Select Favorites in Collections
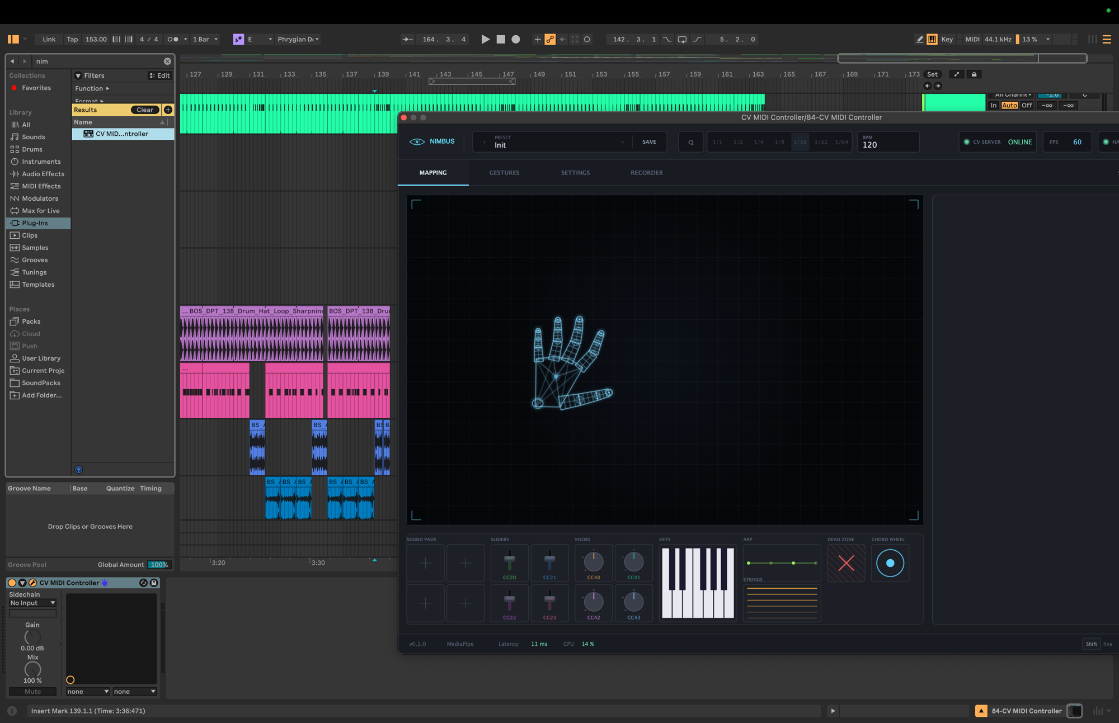The height and width of the screenshot is (723, 1119). [x=36, y=88]
